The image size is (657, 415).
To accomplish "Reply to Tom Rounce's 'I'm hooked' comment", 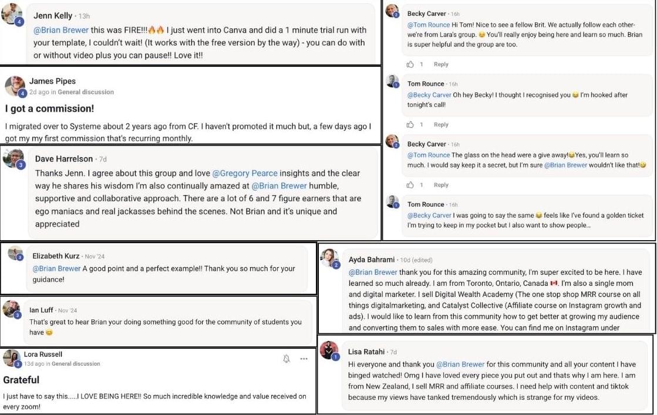I will (x=441, y=124).
